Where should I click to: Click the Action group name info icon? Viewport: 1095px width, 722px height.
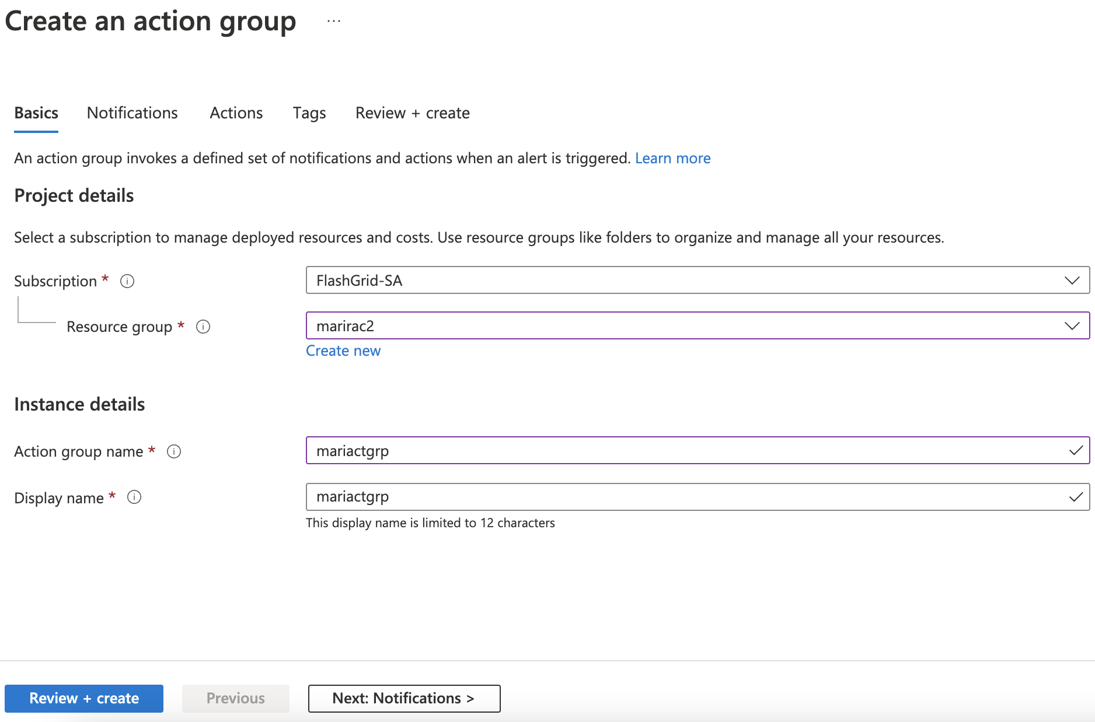pos(174,451)
